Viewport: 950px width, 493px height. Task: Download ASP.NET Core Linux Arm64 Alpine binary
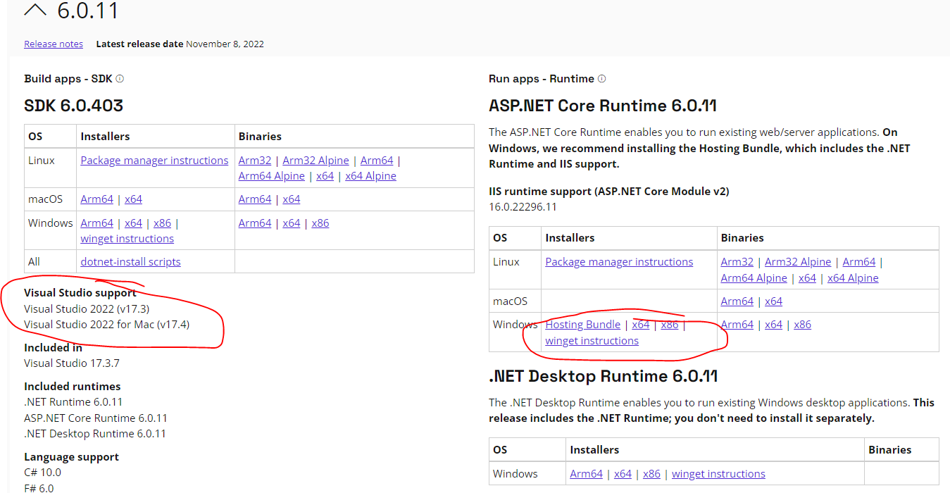tap(754, 278)
